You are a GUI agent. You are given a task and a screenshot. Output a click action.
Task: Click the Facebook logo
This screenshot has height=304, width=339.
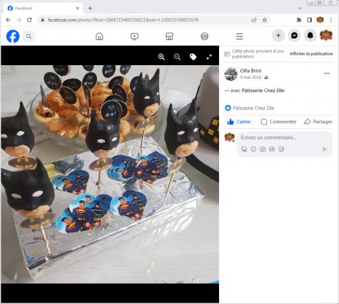click(x=13, y=36)
